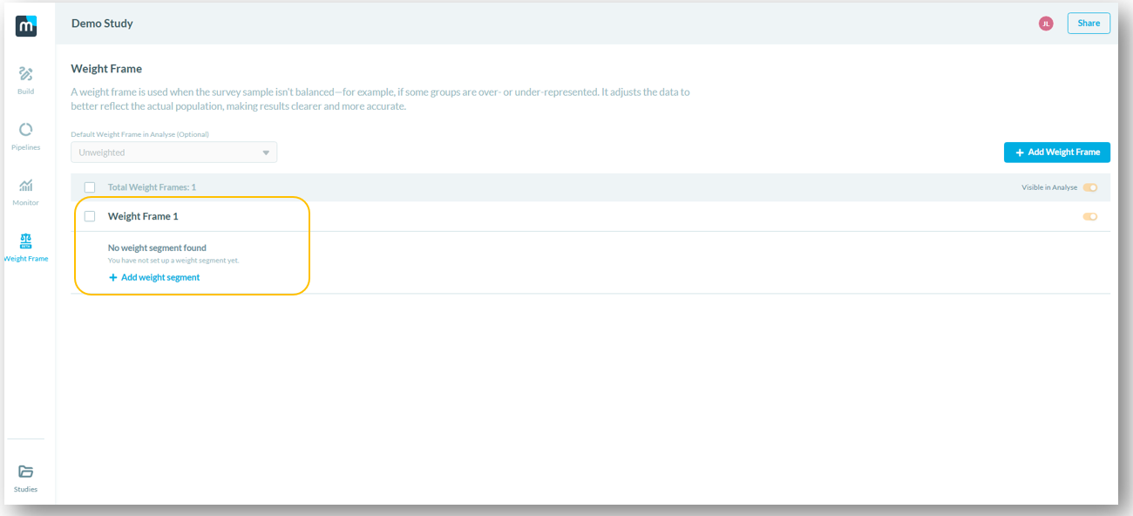This screenshot has width=1133, height=516.
Task: Click the Weight Frame page heading
Action: tap(106, 69)
